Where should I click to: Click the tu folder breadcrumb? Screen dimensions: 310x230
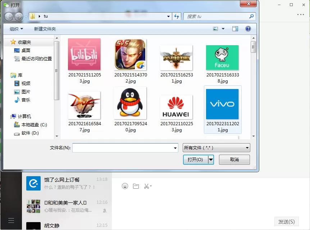point(46,16)
